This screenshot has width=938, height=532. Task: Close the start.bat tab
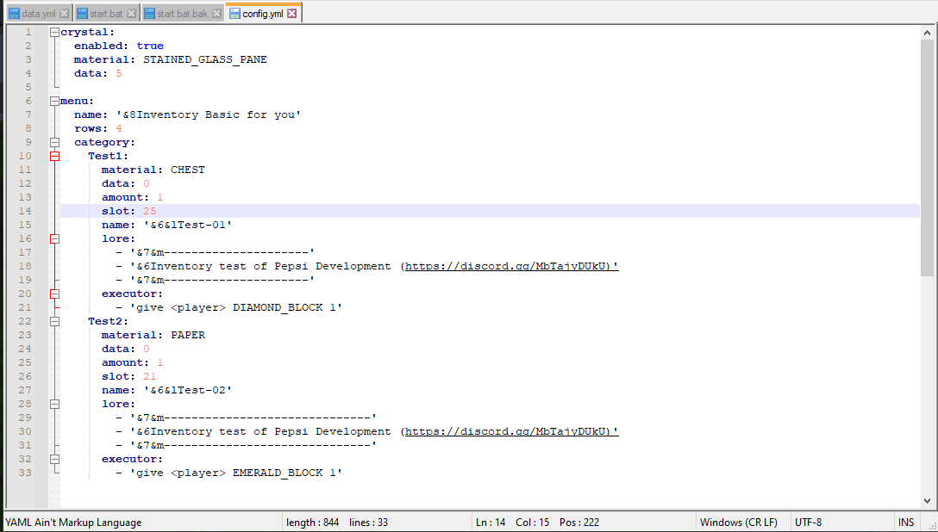pos(132,14)
